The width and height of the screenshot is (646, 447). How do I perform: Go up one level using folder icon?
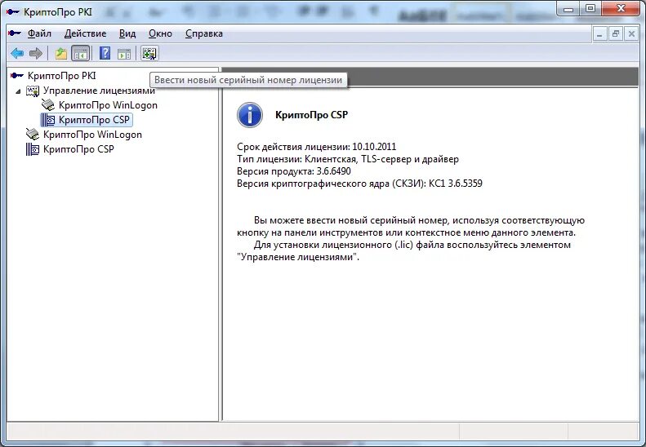click(61, 53)
